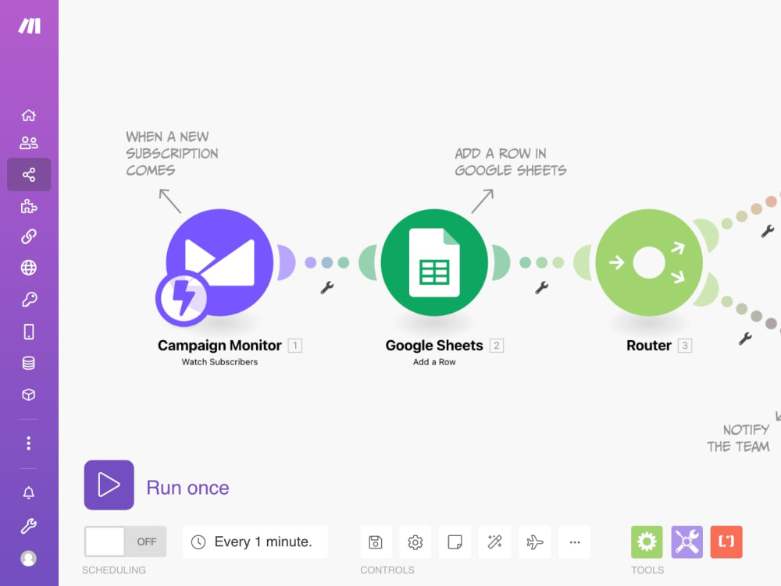Open Templates puzzle-piece sidebar icon
This screenshot has height=586, width=781.
coord(29,206)
